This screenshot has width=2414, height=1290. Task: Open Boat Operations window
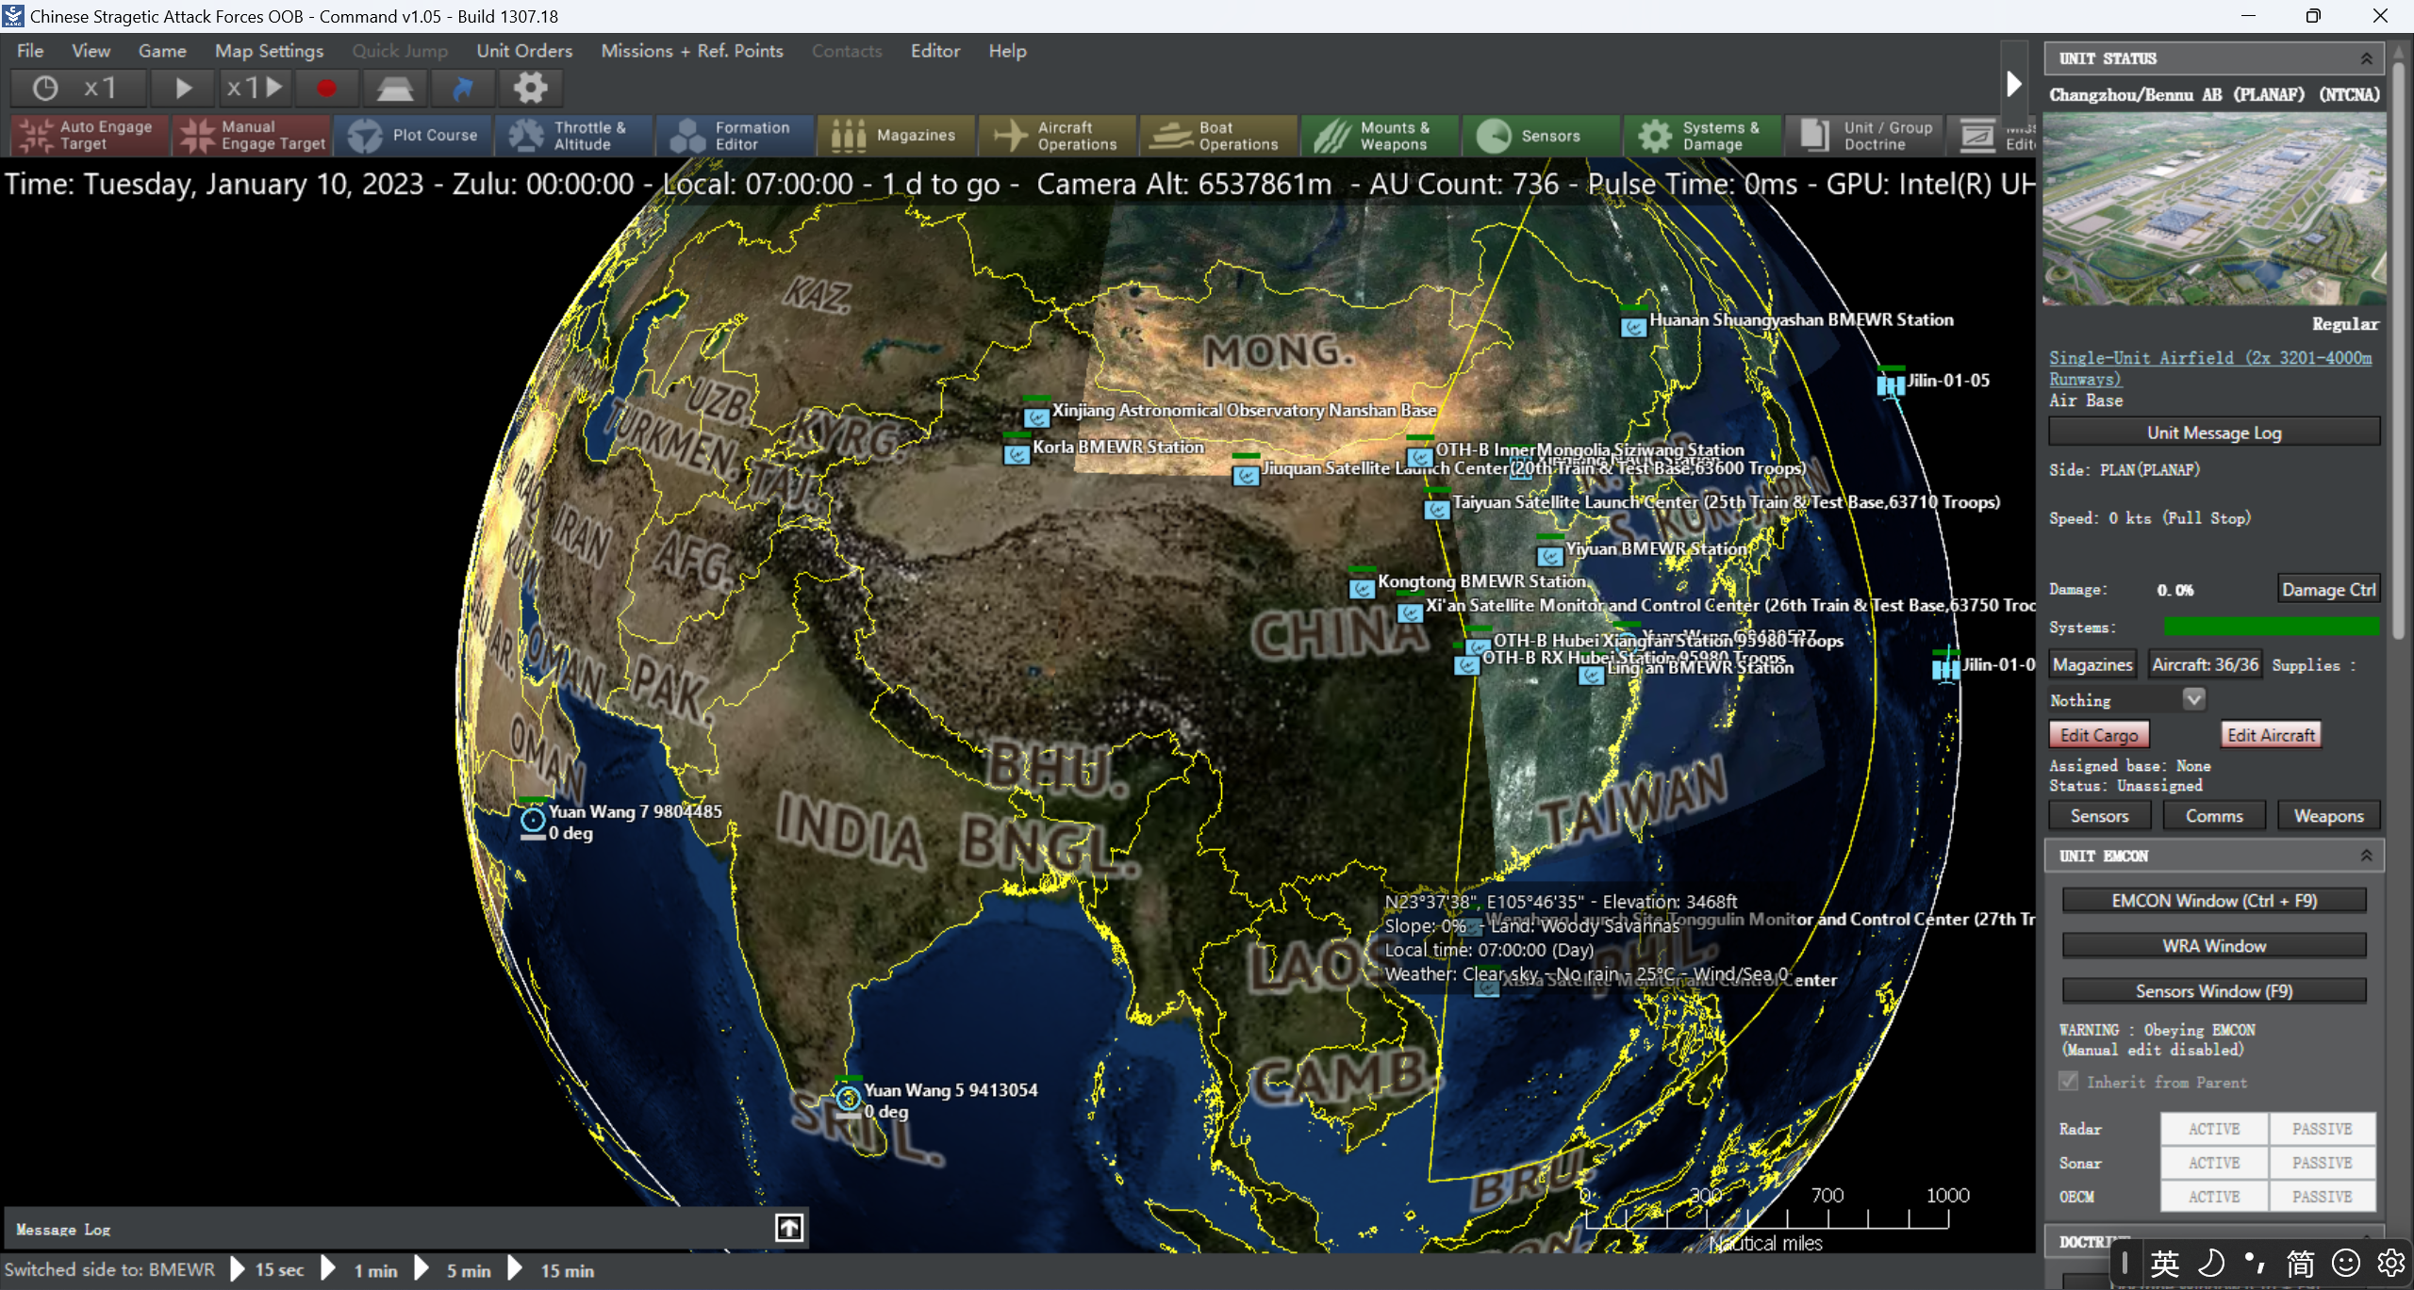1219,136
